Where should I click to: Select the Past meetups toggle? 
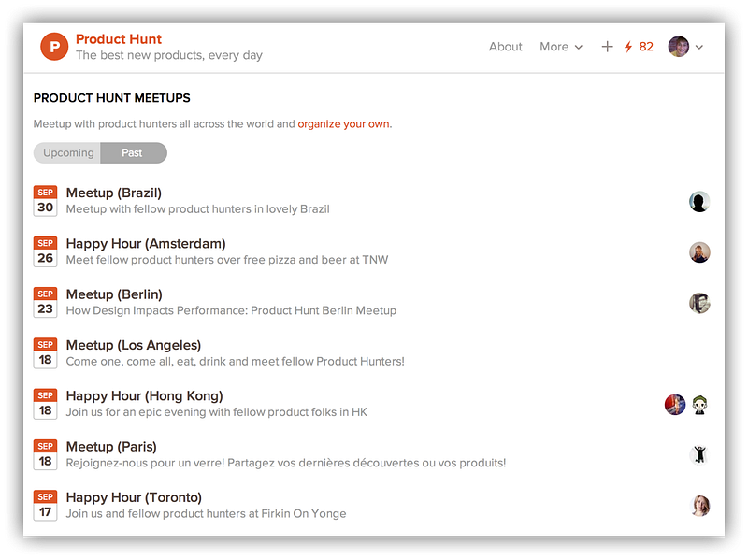[x=134, y=153]
